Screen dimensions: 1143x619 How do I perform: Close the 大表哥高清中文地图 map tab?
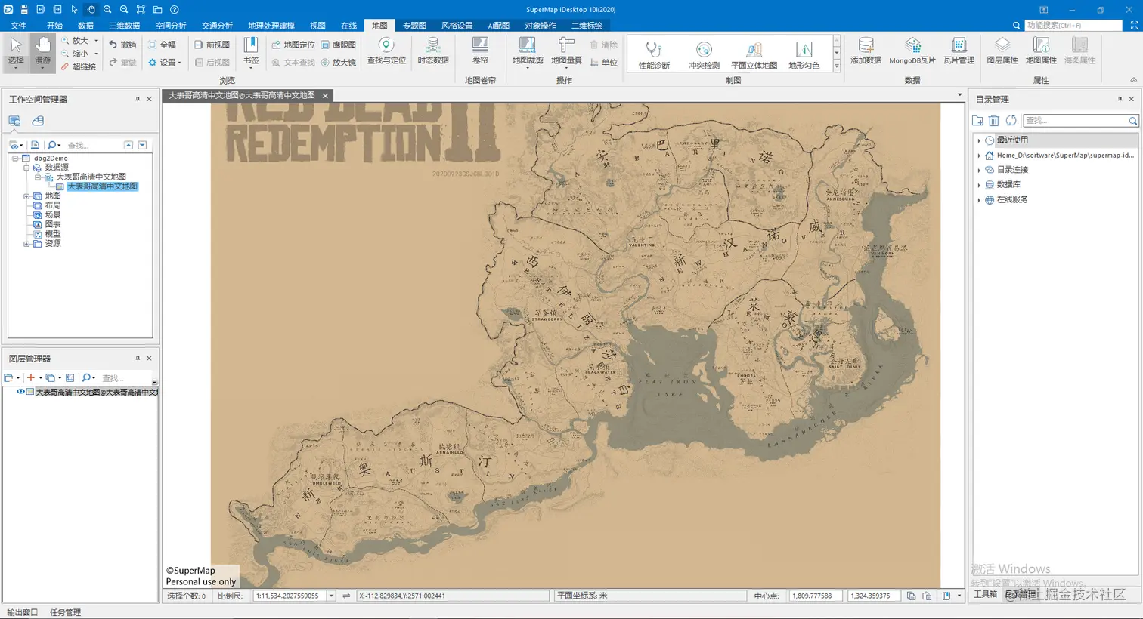coord(325,96)
